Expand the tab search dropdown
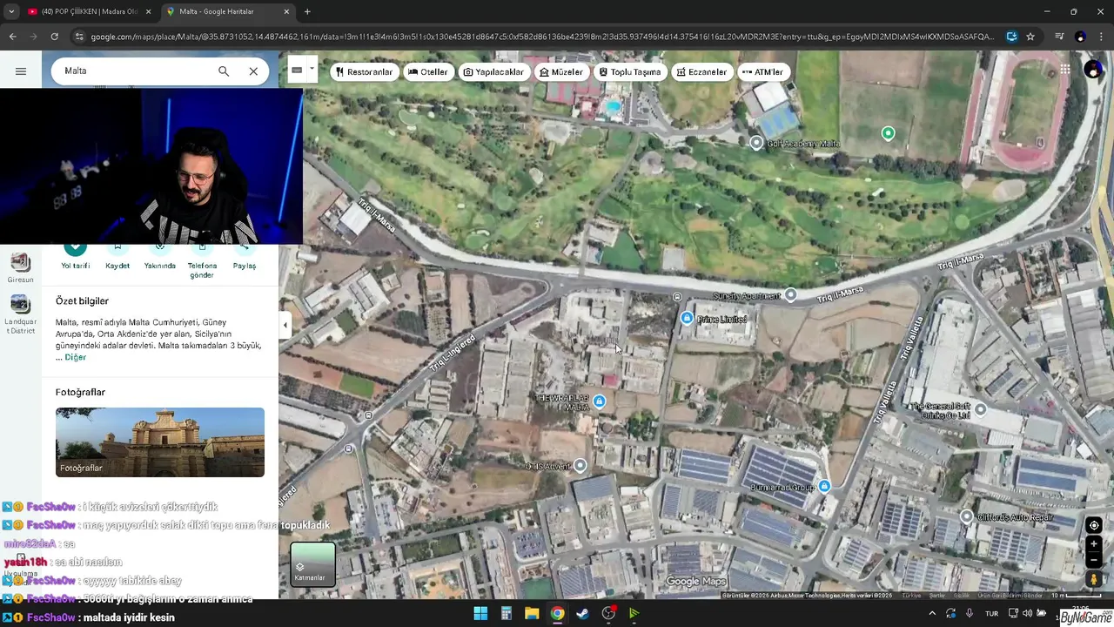1114x627 pixels. coord(10,11)
